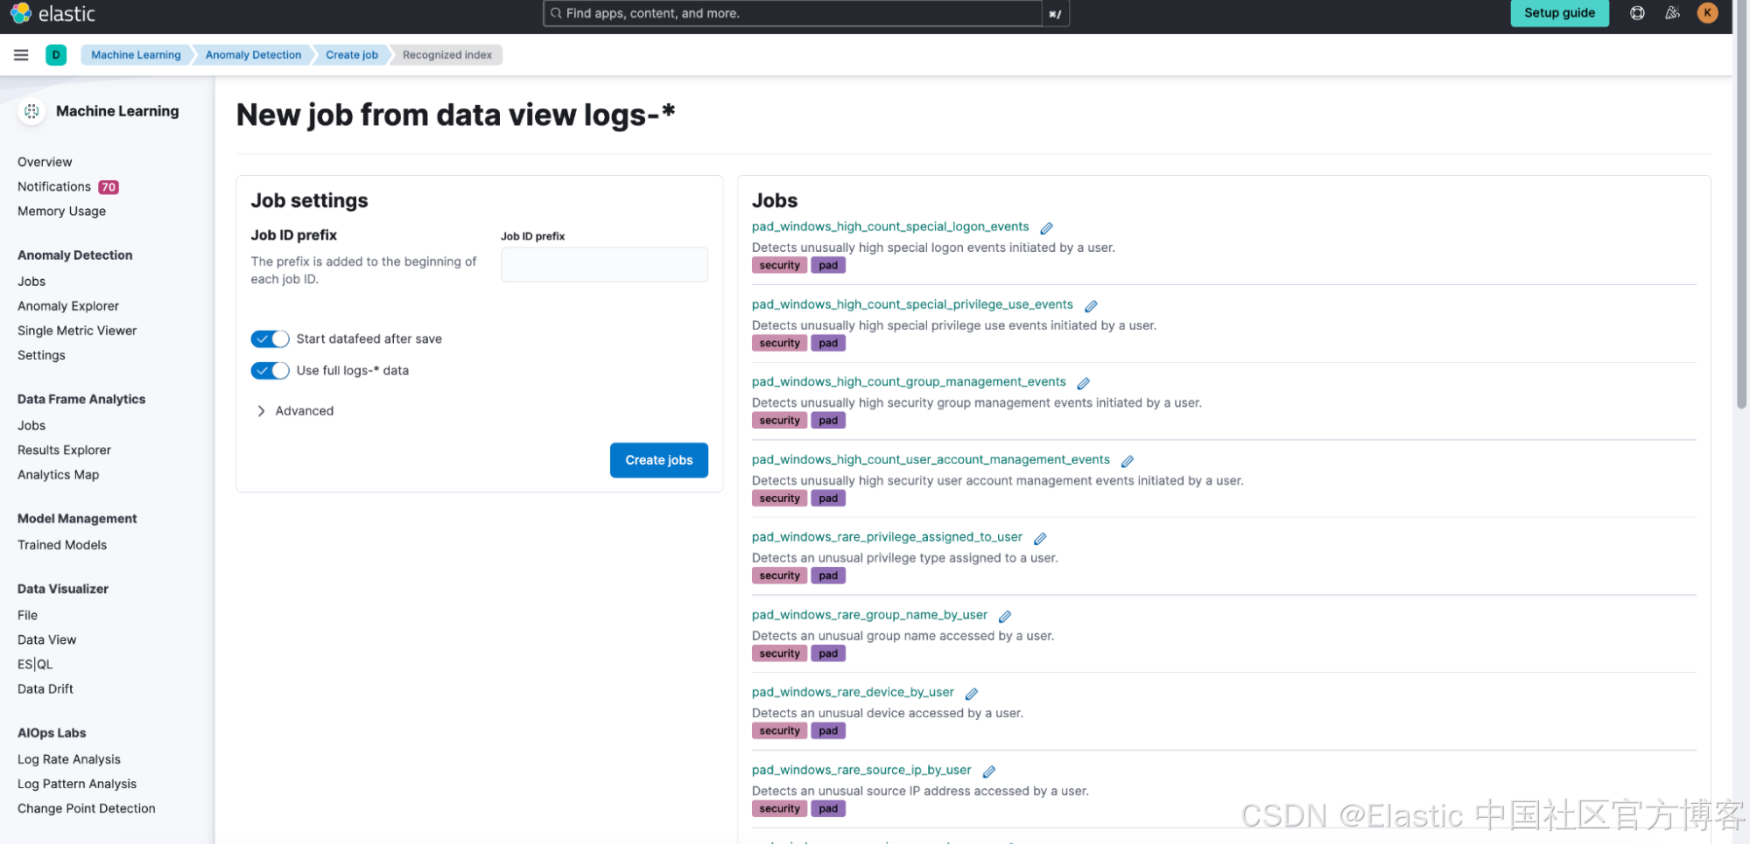Click notifications badge showing 70
Viewport: 1750px width, 845px height.
(109, 187)
